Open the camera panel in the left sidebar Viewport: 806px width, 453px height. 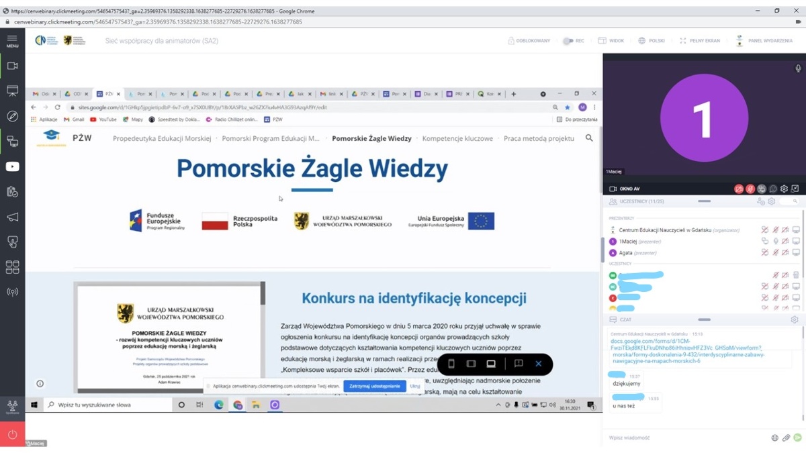click(x=12, y=66)
